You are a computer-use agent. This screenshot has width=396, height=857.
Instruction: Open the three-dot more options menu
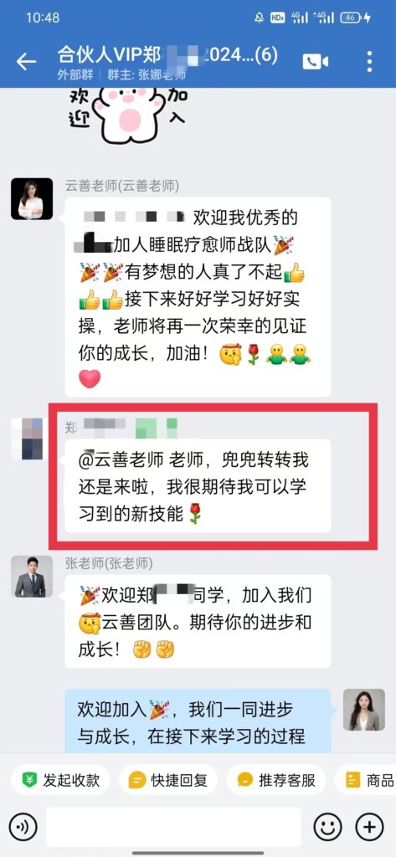370,61
